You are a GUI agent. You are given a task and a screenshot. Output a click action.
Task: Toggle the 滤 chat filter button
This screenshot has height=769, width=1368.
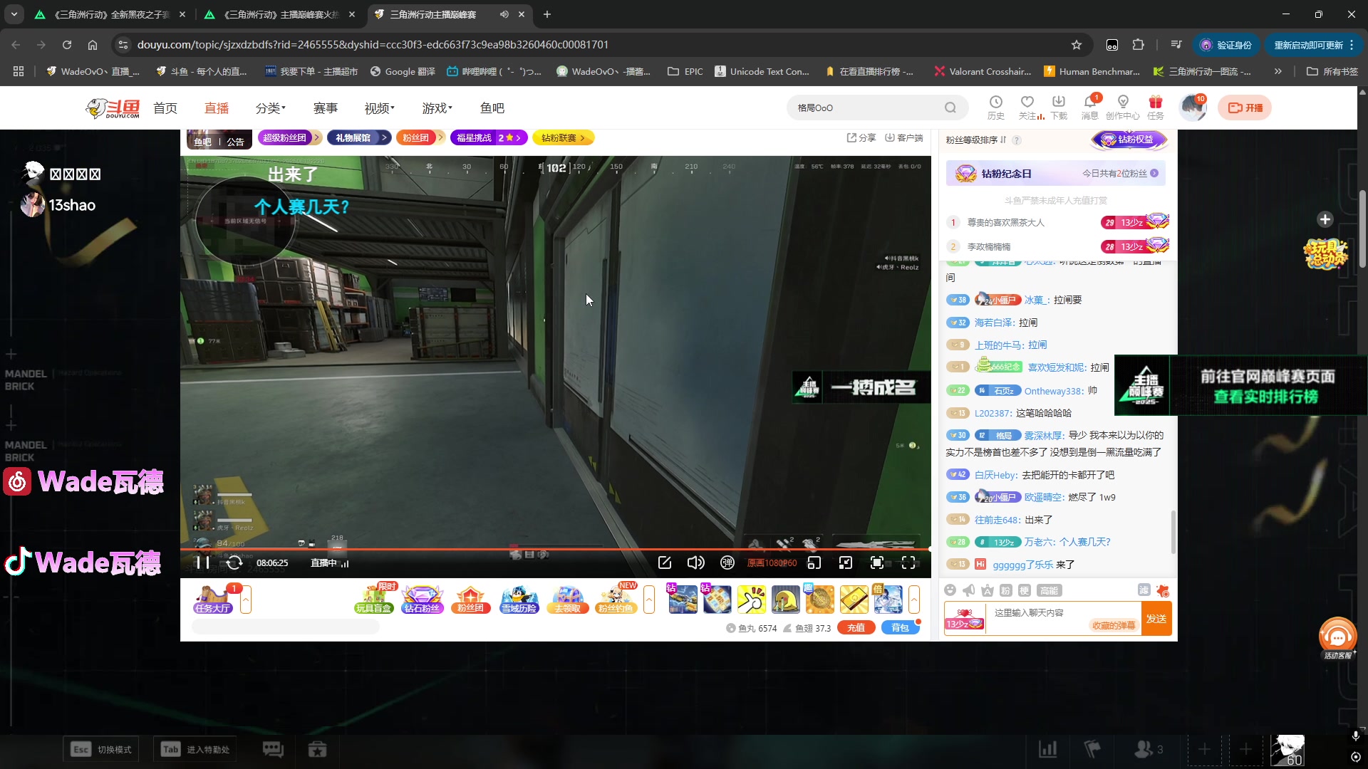tap(1144, 590)
